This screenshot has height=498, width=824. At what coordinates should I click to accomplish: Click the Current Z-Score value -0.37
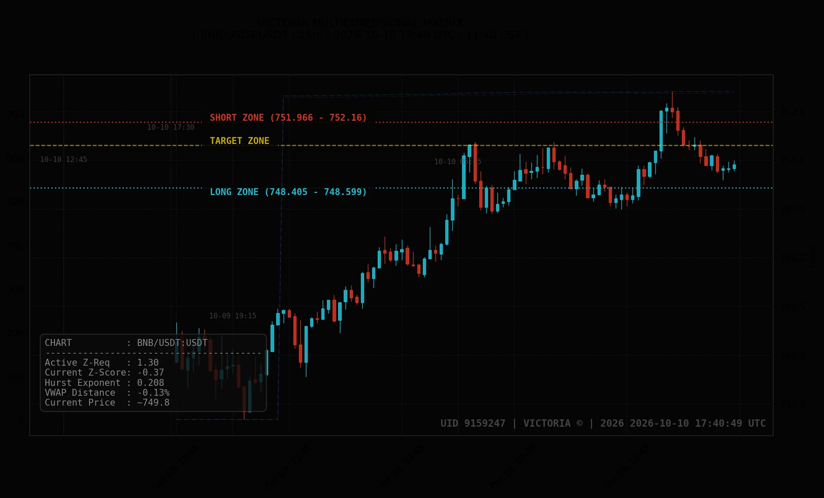click(x=151, y=373)
